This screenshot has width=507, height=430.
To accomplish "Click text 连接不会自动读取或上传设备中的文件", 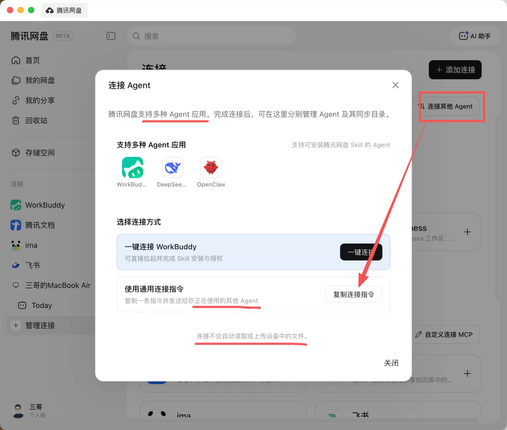I will click(x=252, y=336).
